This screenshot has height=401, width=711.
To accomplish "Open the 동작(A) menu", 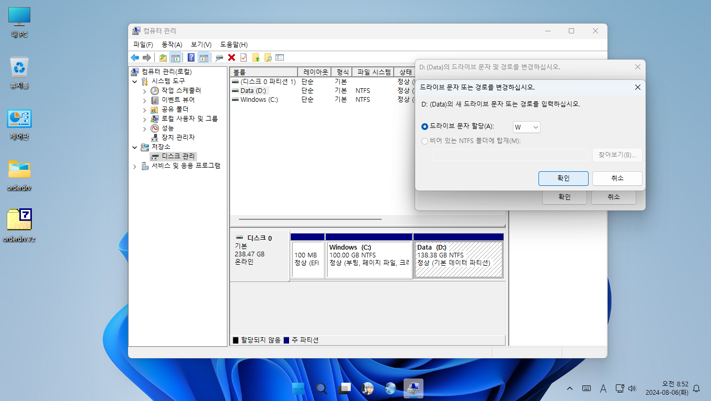I will [172, 45].
